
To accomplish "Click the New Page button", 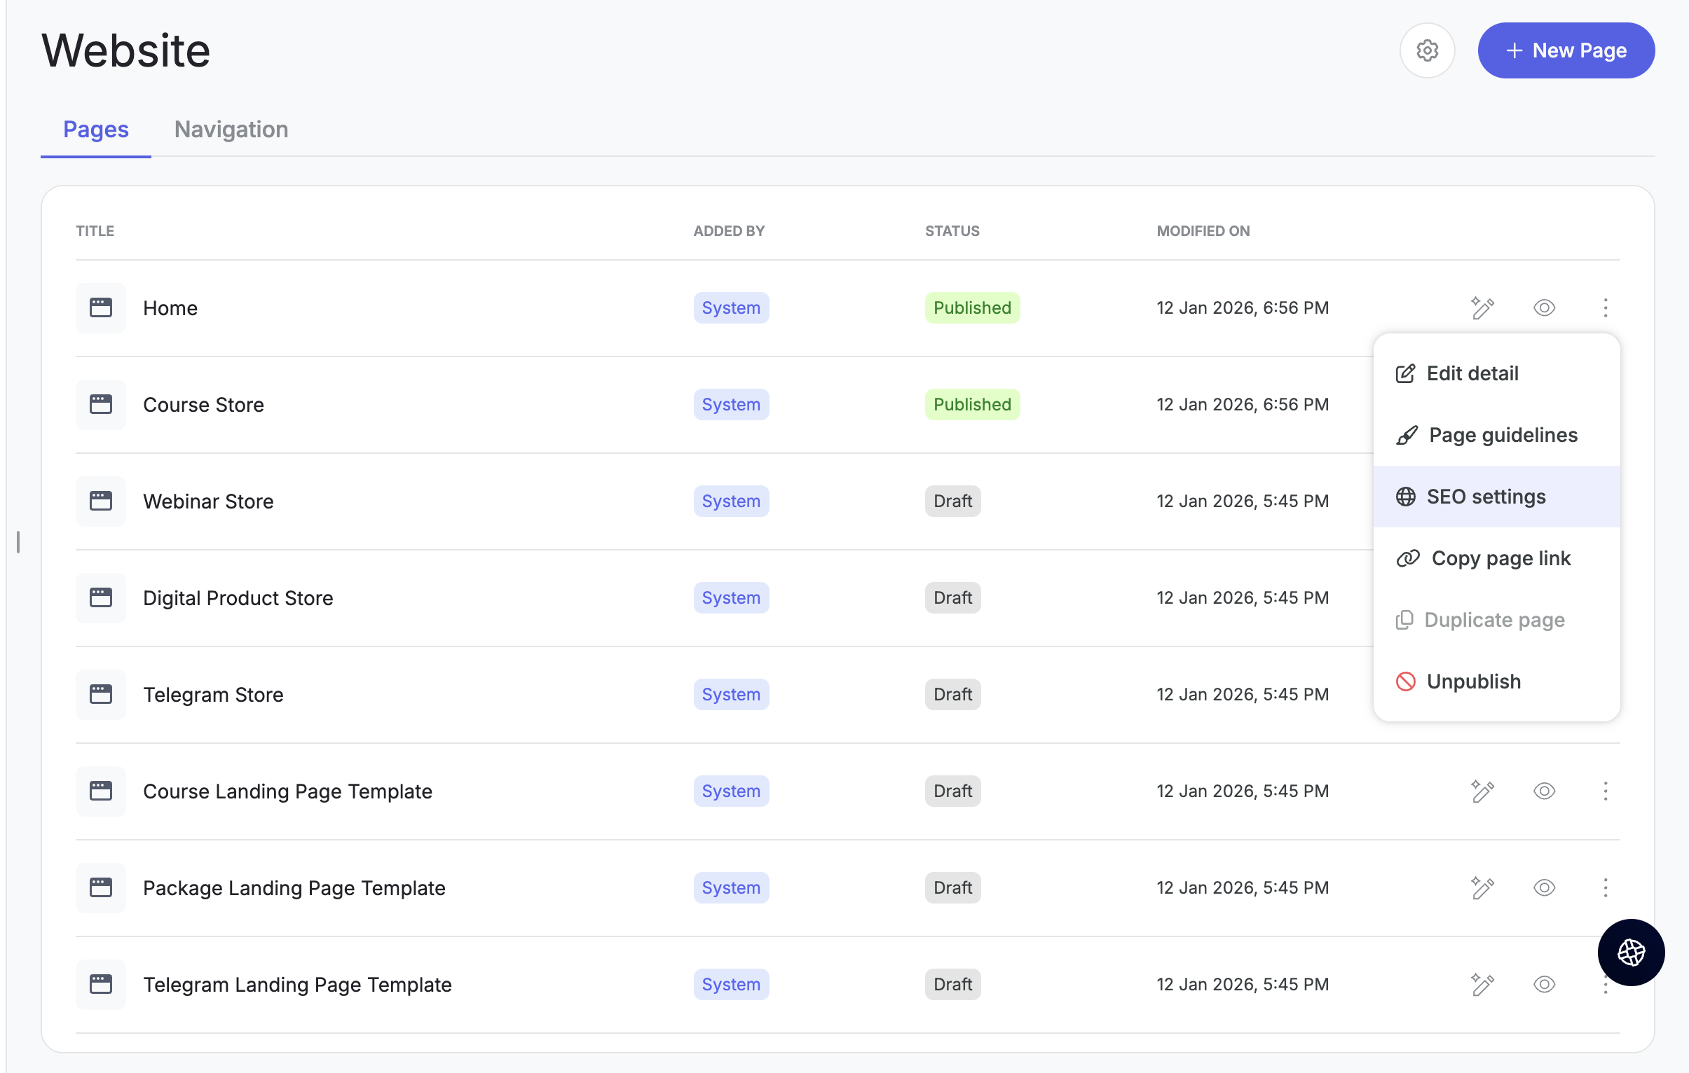I will pos(1566,50).
